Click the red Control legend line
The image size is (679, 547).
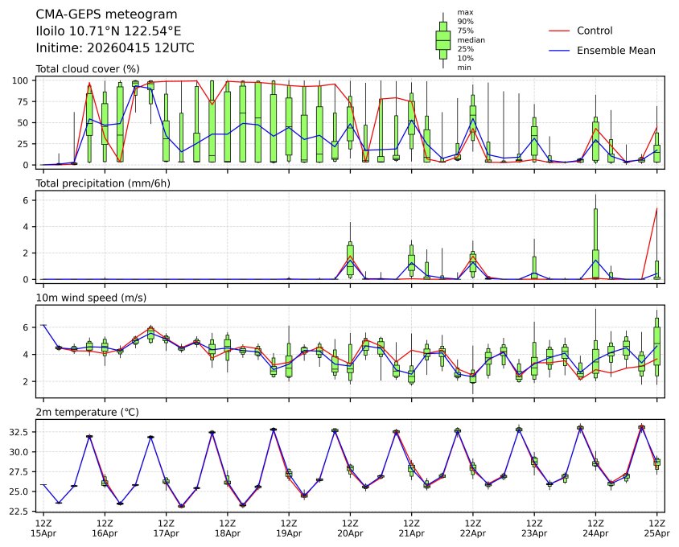pos(558,31)
